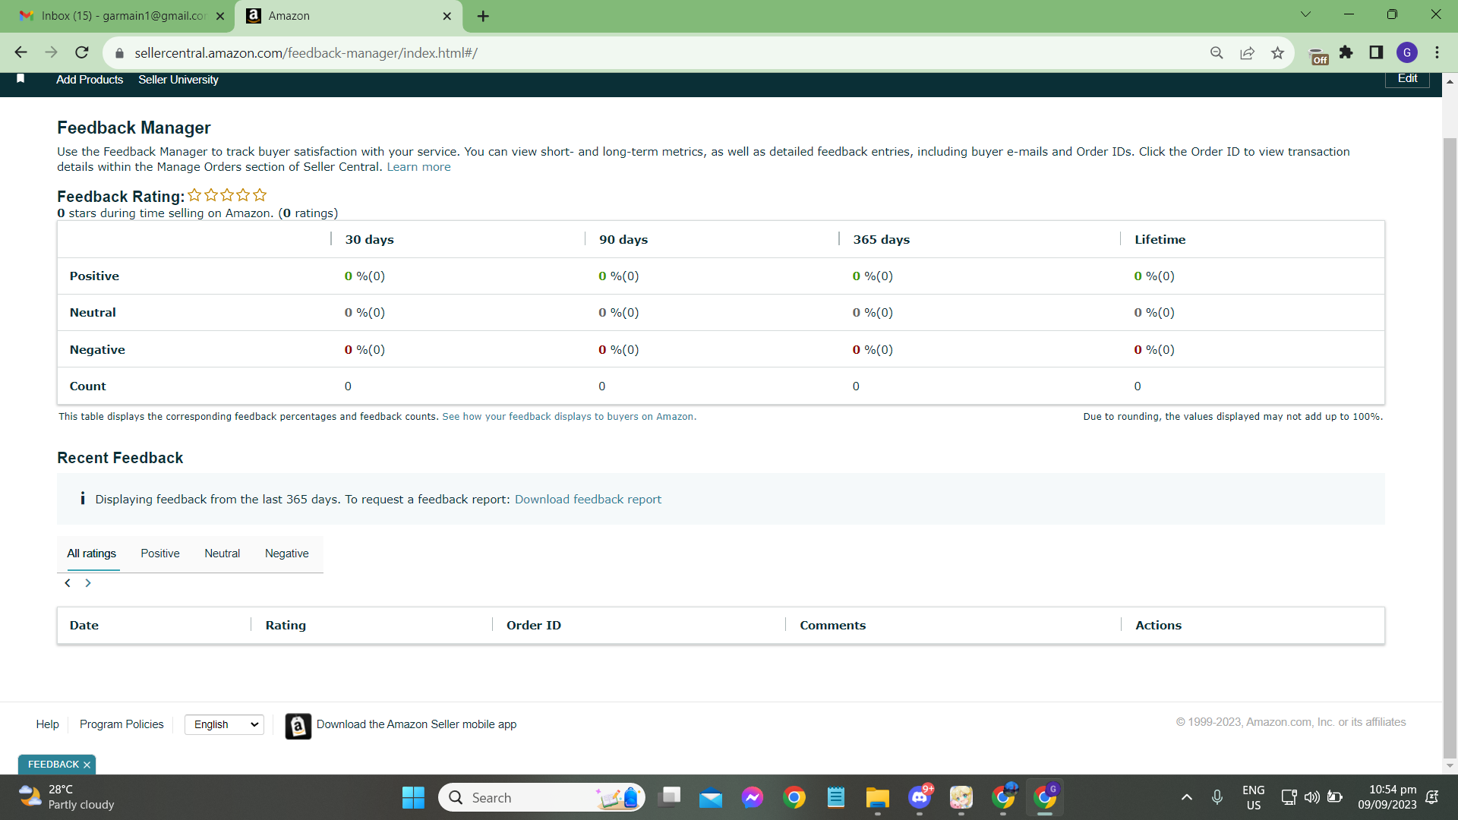The image size is (1458, 820).
Task: Dismiss the FEEDBACK widget with X
Action: tap(87, 765)
